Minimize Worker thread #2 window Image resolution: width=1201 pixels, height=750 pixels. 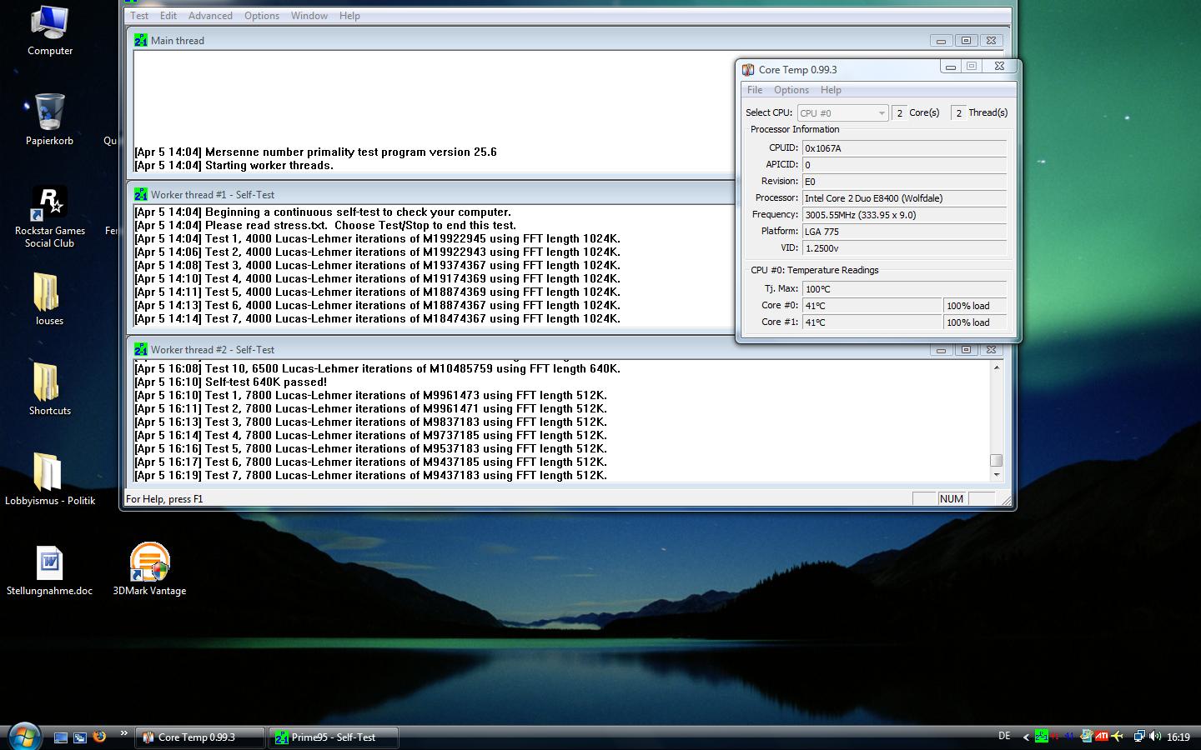point(941,349)
